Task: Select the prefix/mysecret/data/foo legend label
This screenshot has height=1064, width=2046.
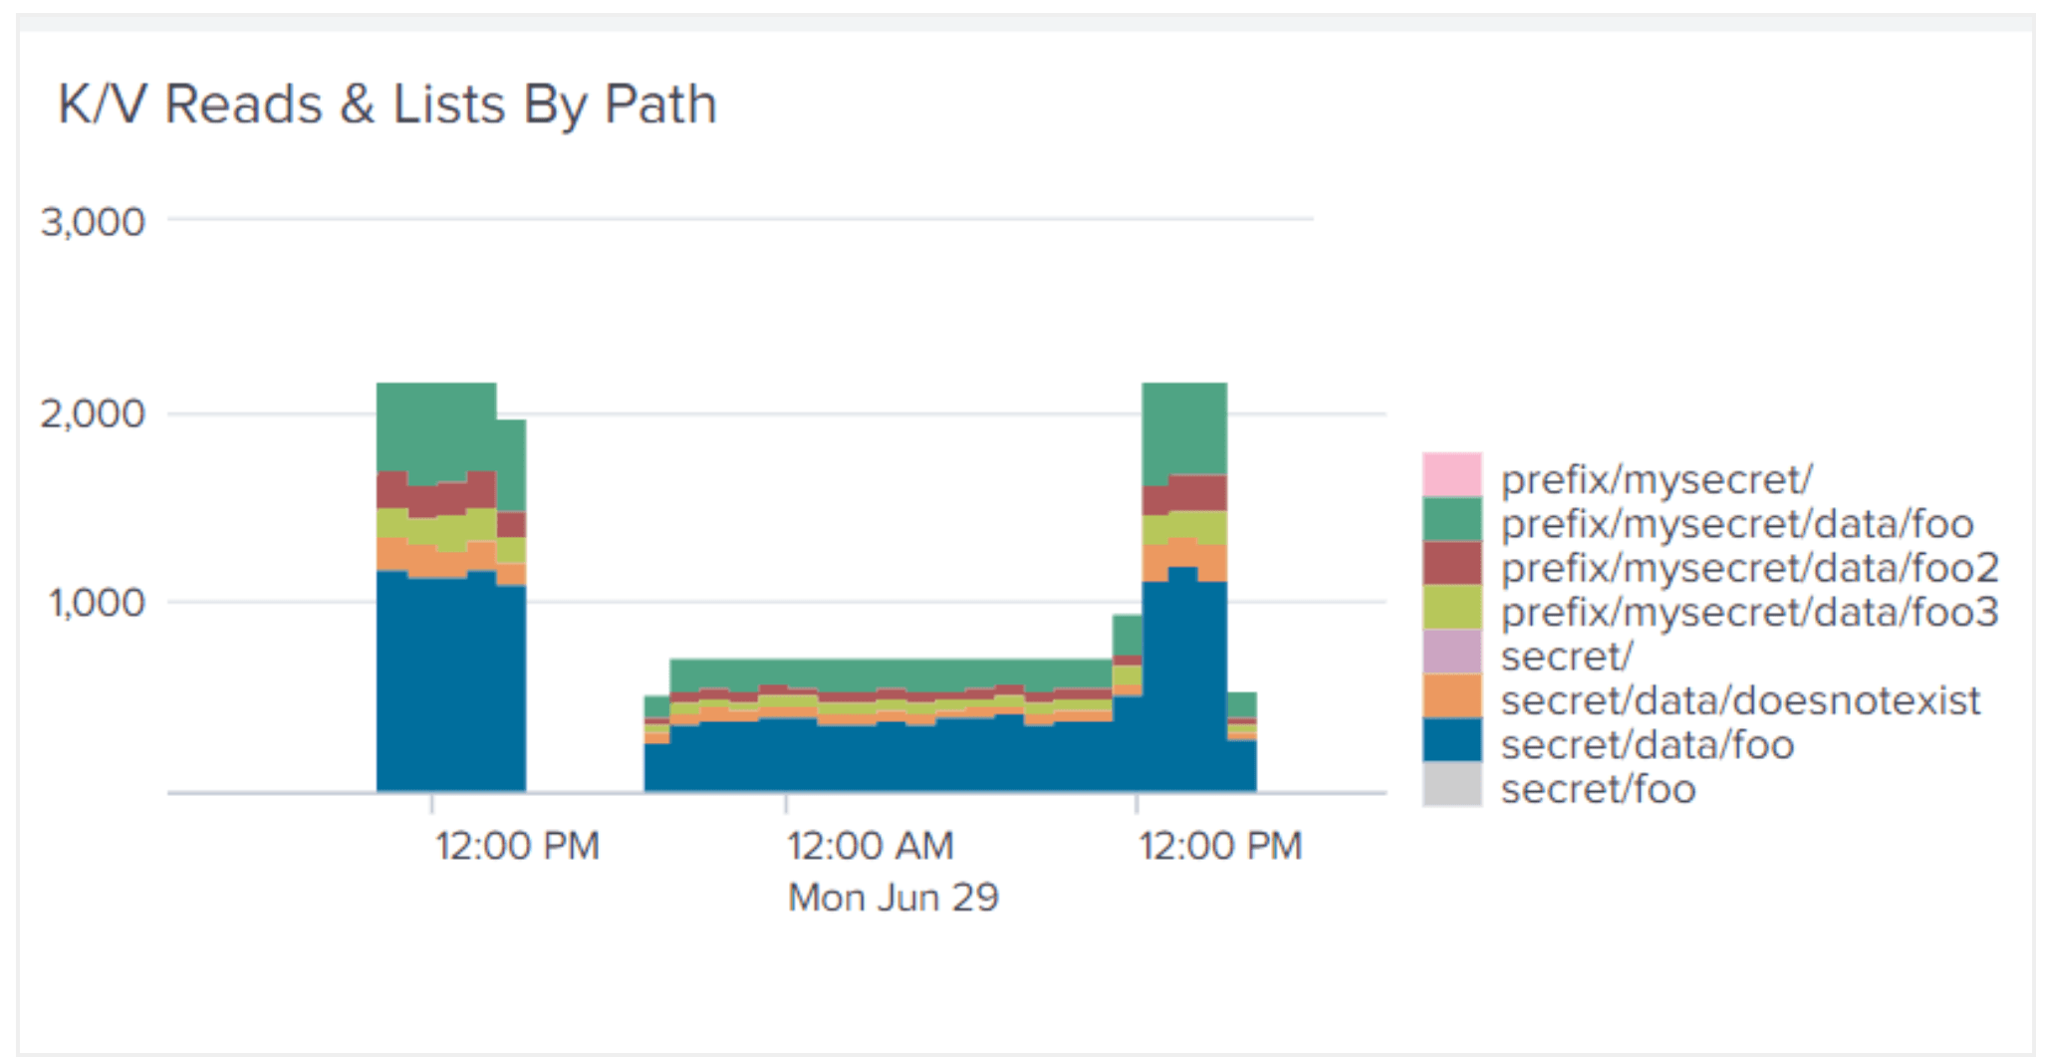Action: click(1736, 524)
